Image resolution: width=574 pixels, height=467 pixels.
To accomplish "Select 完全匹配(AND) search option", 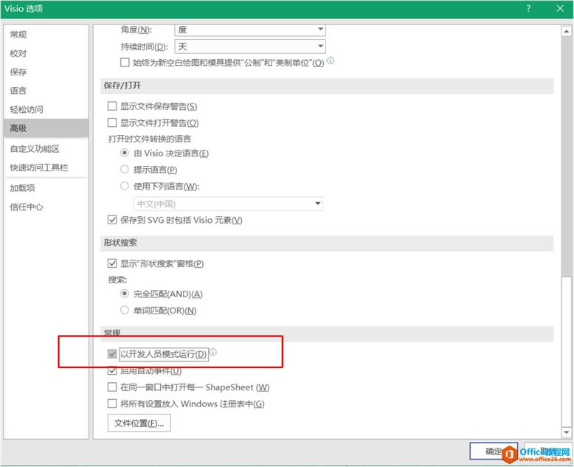I will tap(125, 294).
